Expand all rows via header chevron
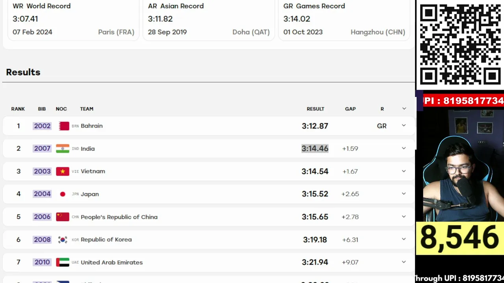This screenshot has width=504, height=283. 404,108
